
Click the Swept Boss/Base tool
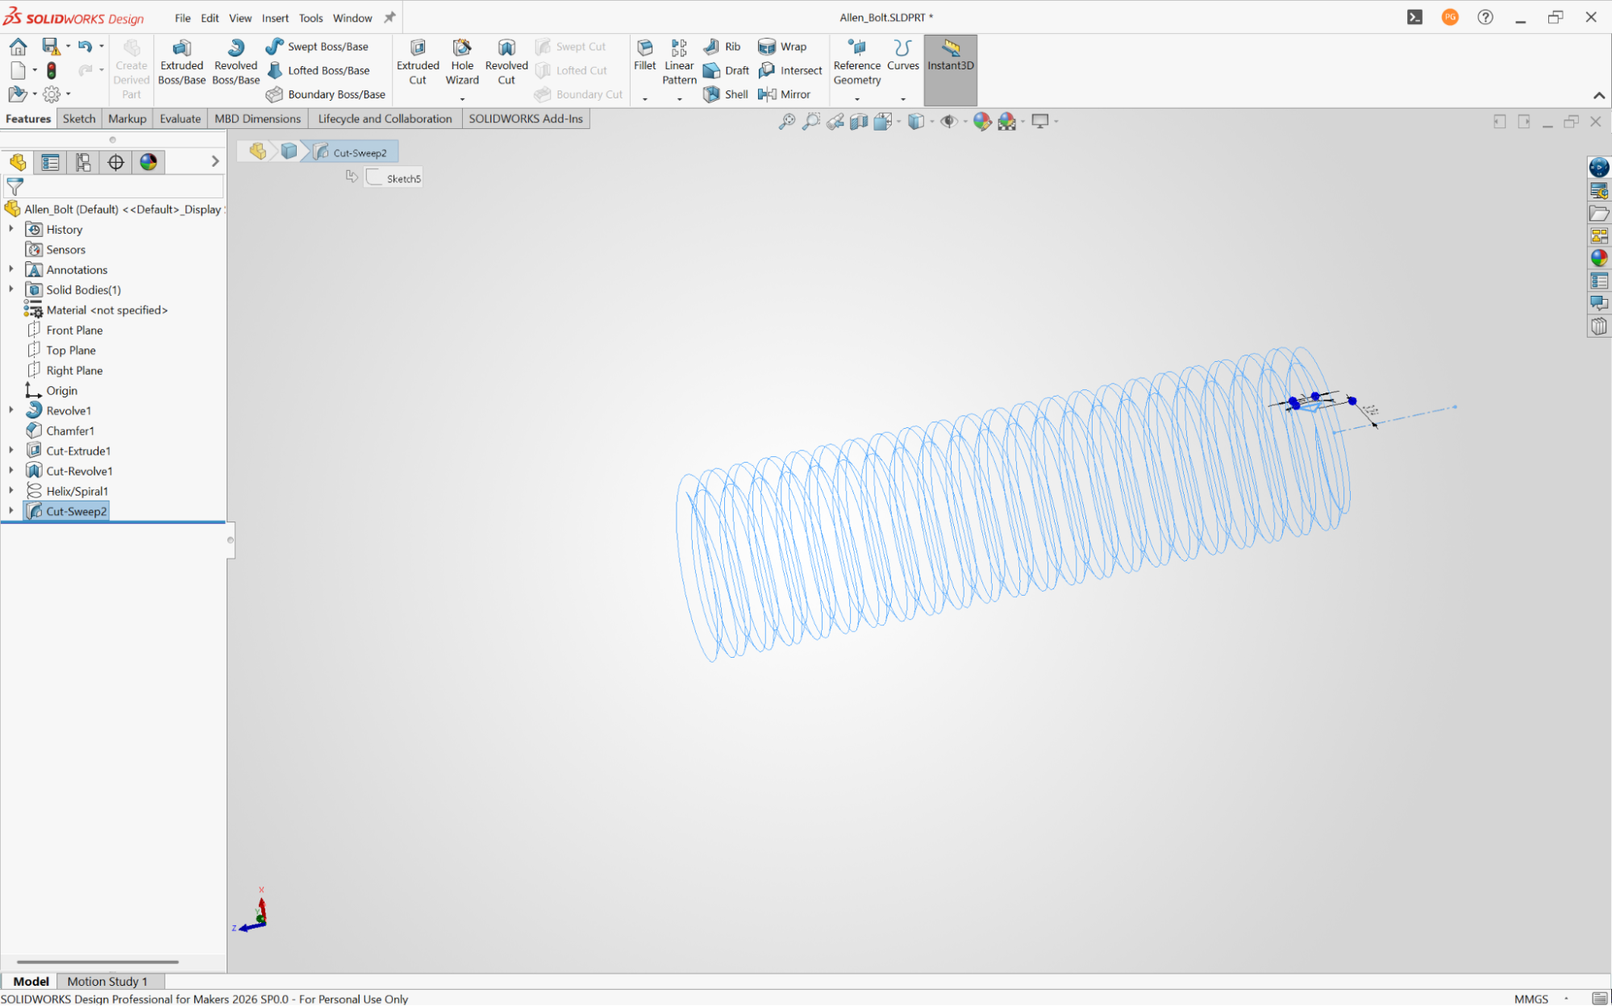pyautogui.click(x=317, y=47)
